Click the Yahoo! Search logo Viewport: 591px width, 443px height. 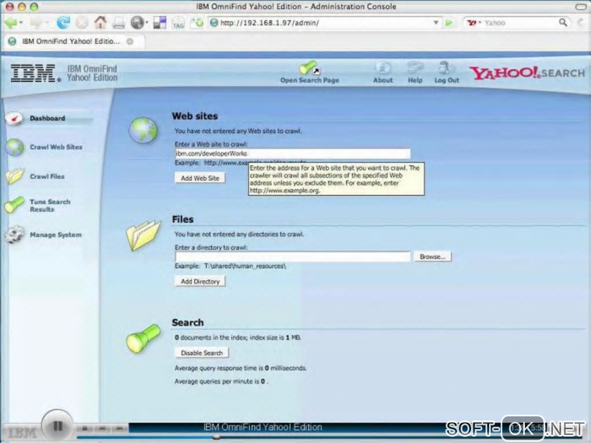(527, 73)
